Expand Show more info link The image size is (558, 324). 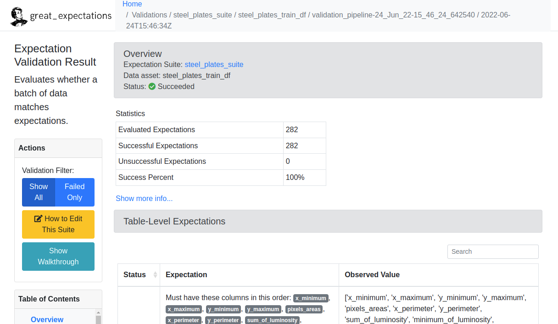[x=144, y=198]
